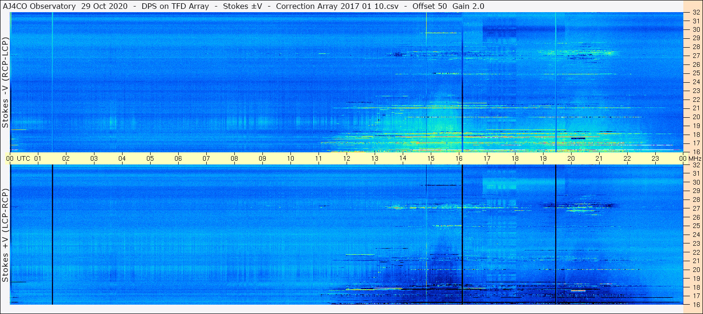The height and width of the screenshot is (314, 703).
Task: Select the 21 hour tick on time axis
Action: click(x=599, y=158)
